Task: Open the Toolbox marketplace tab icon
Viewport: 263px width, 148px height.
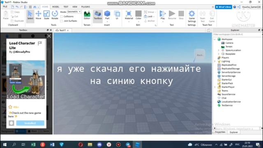Action: (x=7, y=36)
